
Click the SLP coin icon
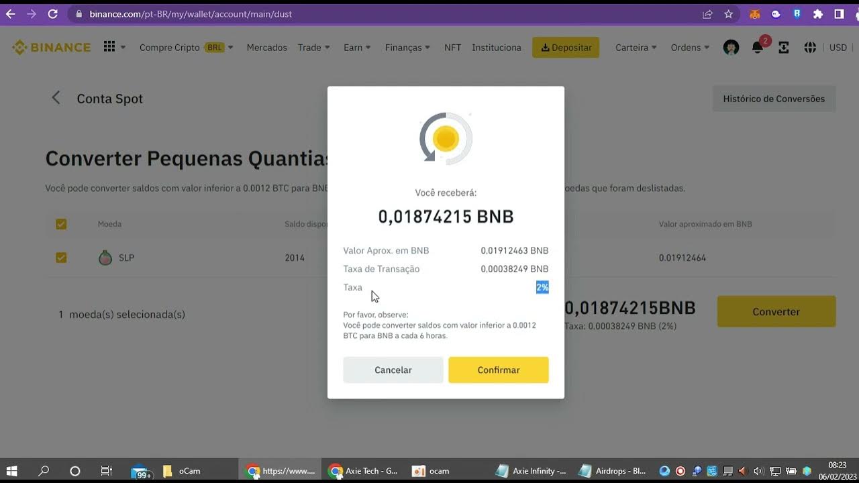pyautogui.click(x=105, y=258)
